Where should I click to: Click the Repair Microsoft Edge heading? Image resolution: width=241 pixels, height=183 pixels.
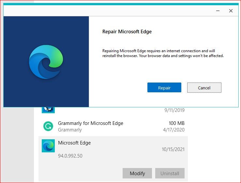(x=127, y=32)
